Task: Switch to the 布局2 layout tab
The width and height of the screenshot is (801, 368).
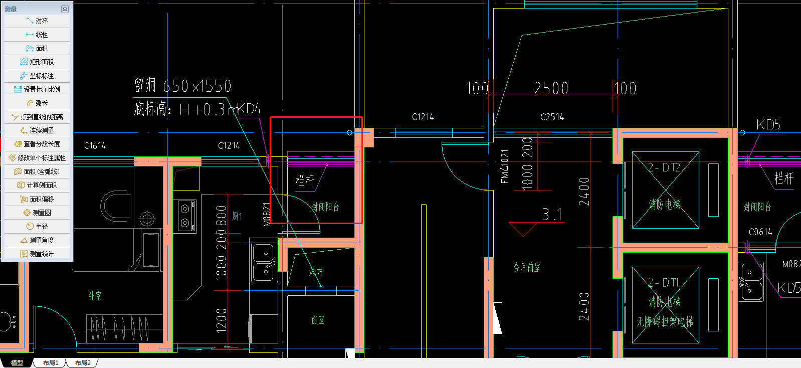Action: pos(83,363)
